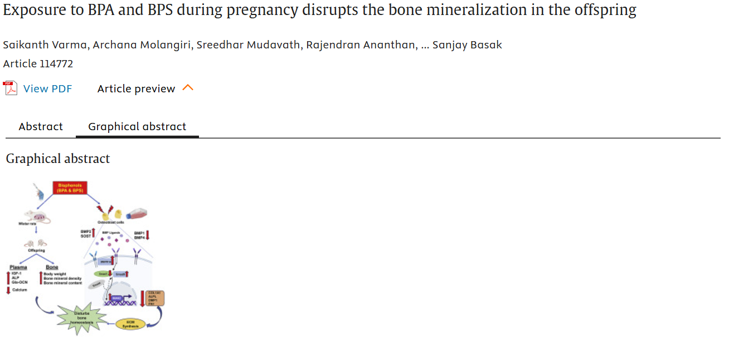Image resolution: width=729 pixels, height=341 pixels.
Task: Click the red PDF file icon
Action: (x=10, y=88)
